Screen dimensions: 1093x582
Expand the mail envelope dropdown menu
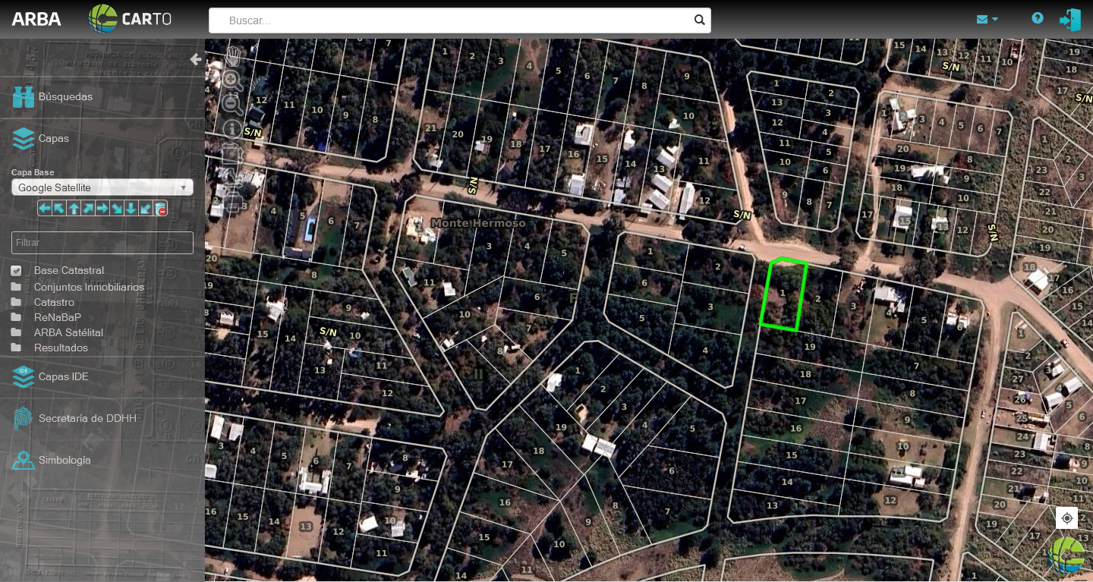pos(987,19)
